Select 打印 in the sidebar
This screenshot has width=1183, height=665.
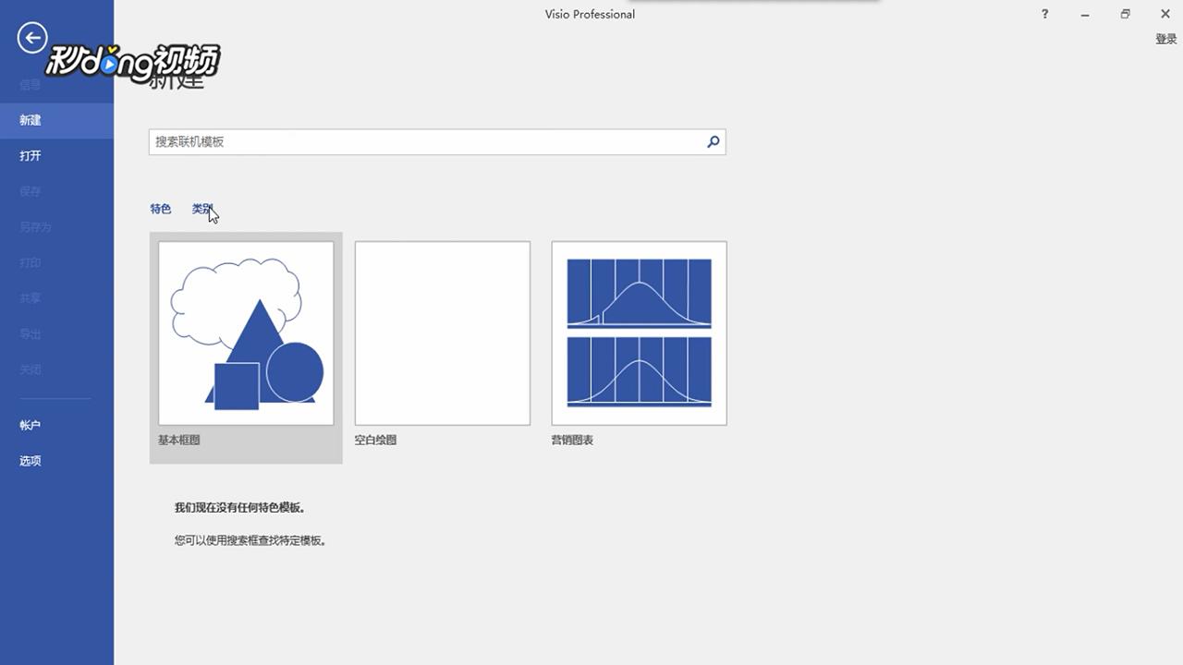click(30, 263)
